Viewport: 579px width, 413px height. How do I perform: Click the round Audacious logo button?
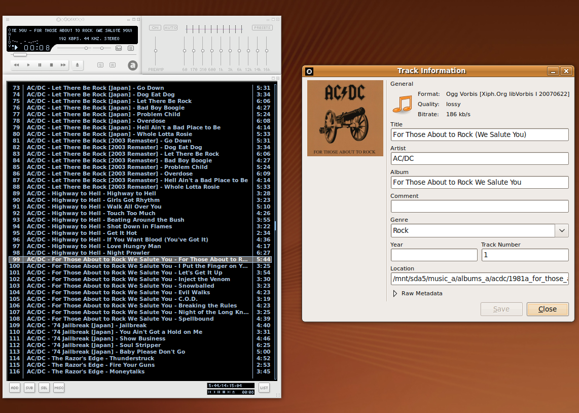132,65
